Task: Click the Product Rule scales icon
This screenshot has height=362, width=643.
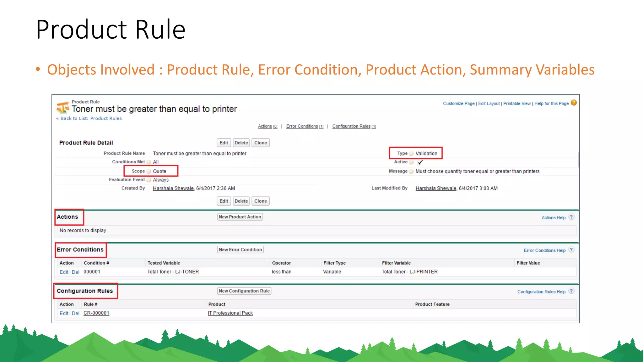Action: (x=63, y=107)
